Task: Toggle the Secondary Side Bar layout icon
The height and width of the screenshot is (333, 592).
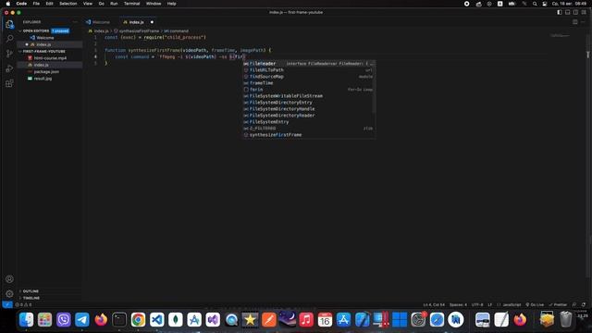Action: coord(575,12)
